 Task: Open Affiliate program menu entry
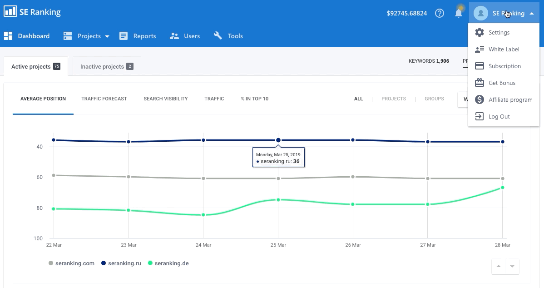pyautogui.click(x=504, y=99)
